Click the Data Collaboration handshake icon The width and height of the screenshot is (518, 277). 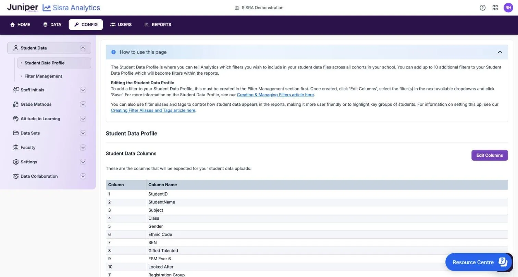point(16,176)
